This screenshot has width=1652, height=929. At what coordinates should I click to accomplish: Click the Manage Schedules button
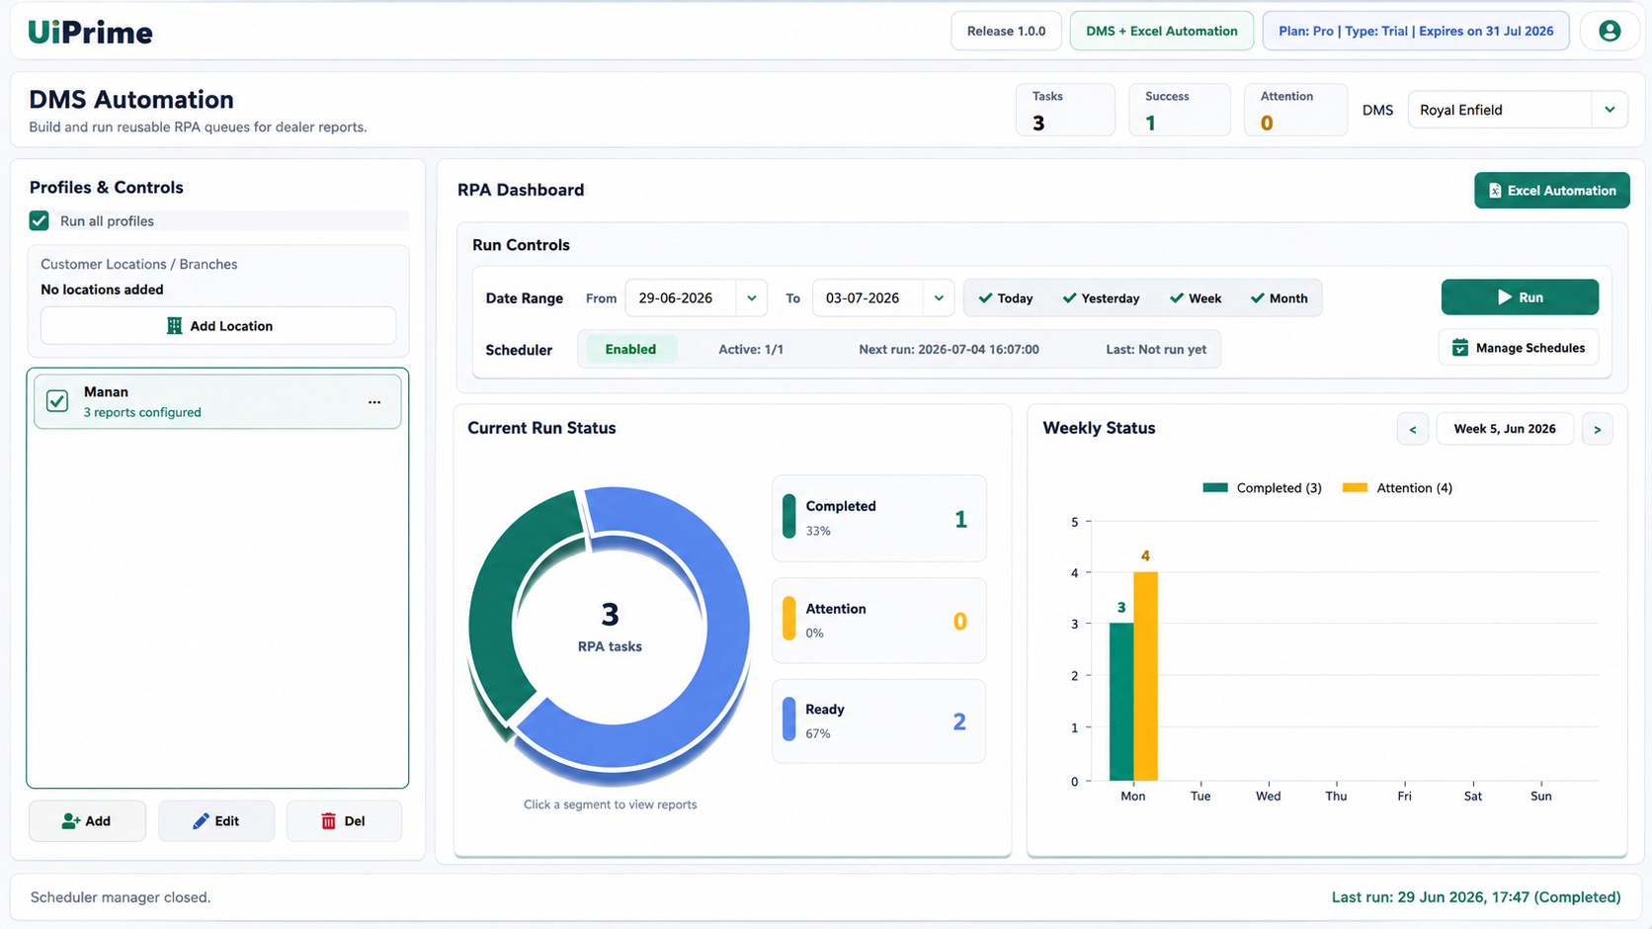click(1519, 348)
